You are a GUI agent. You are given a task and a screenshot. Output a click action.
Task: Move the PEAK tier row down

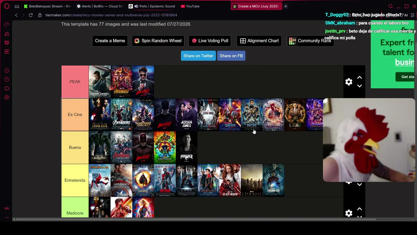pos(359,86)
